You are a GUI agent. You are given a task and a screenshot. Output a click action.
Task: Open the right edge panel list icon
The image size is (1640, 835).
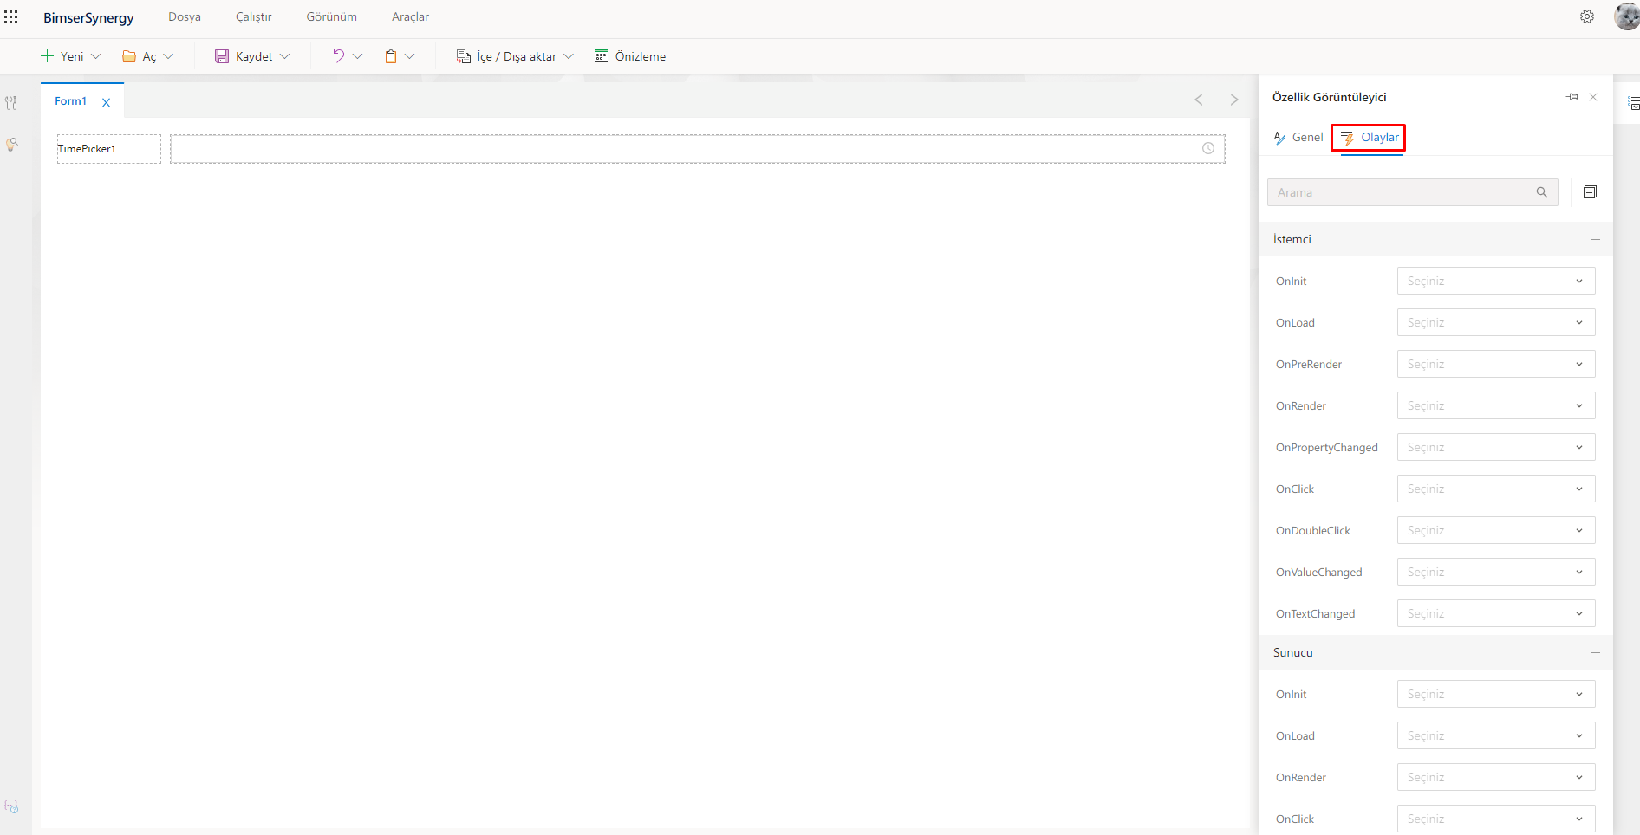1634,104
